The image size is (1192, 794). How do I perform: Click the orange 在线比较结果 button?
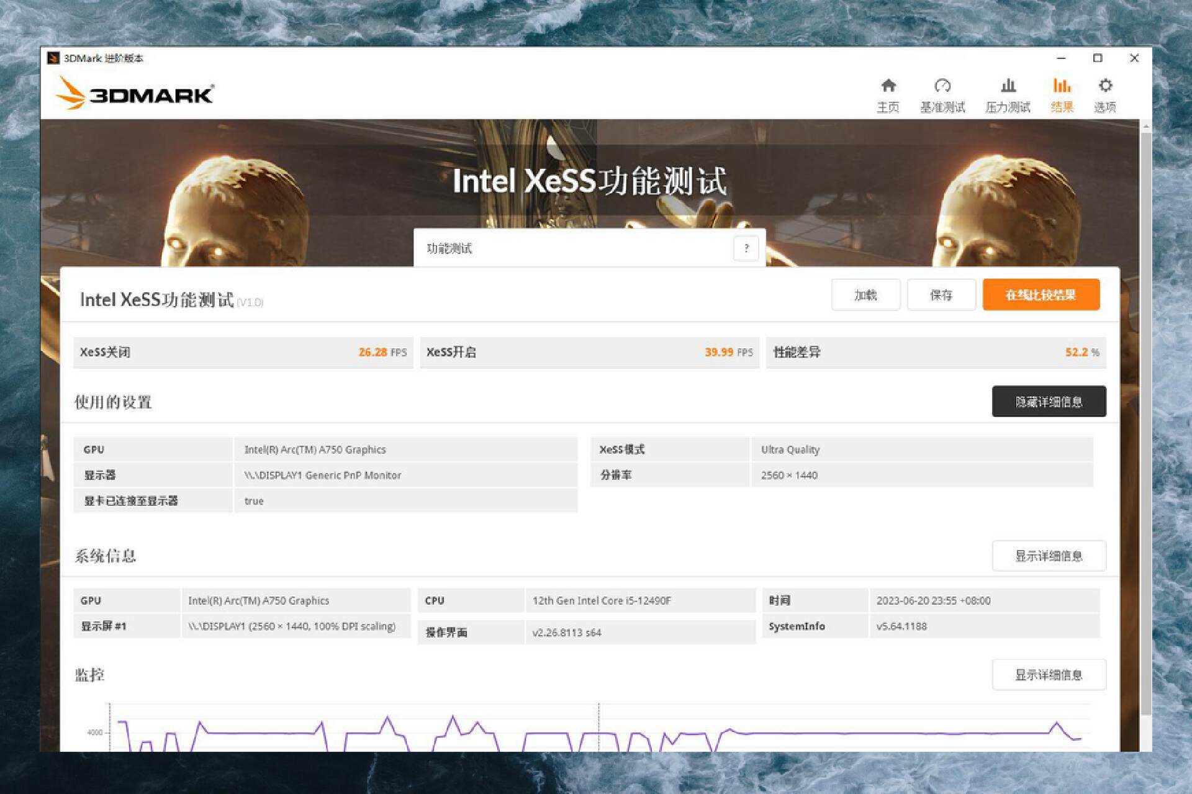pos(1041,294)
